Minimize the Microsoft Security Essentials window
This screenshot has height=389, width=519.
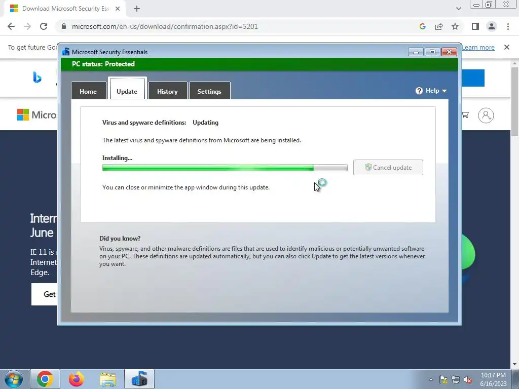tap(416, 52)
